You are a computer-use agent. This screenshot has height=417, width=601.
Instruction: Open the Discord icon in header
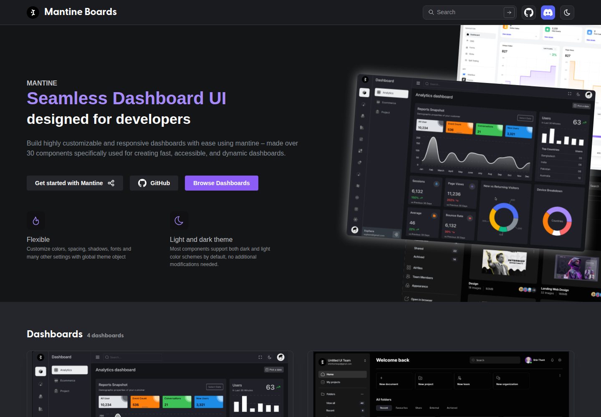pos(548,13)
